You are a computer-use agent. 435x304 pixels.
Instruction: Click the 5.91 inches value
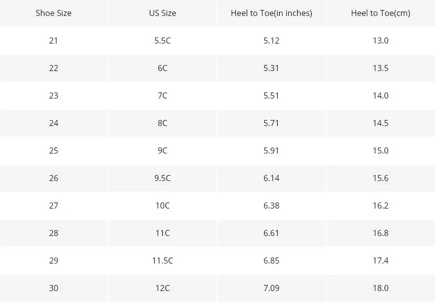pyautogui.click(x=271, y=150)
